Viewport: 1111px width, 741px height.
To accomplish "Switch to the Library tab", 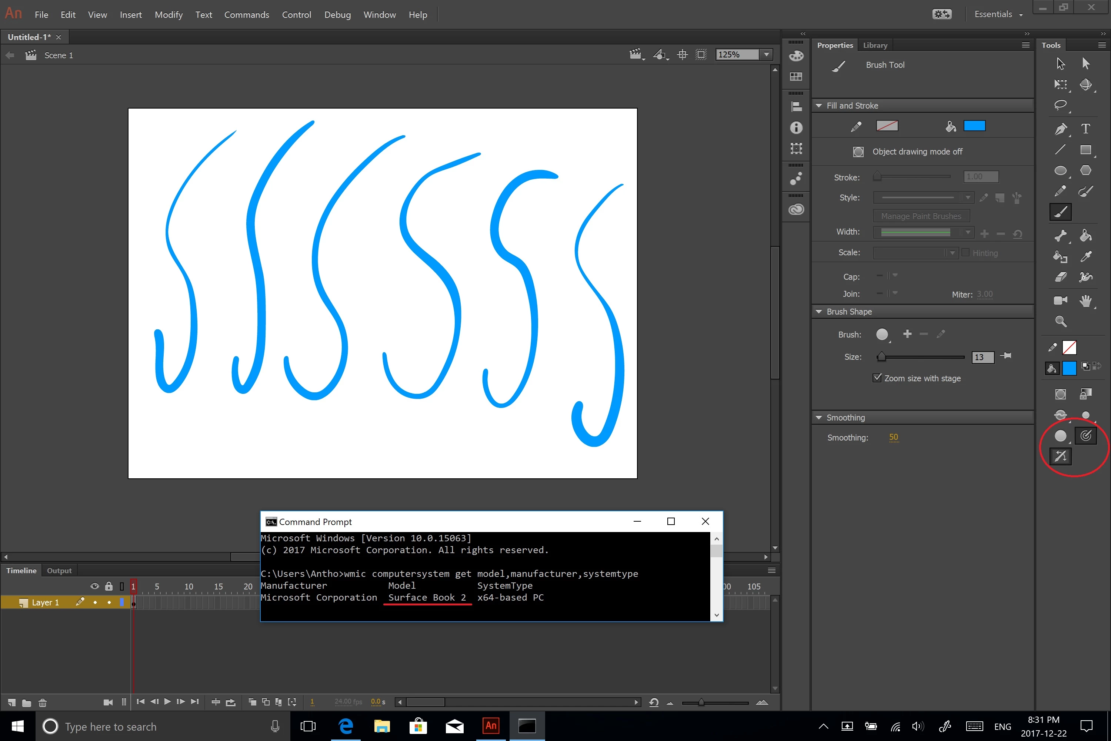I will (875, 45).
